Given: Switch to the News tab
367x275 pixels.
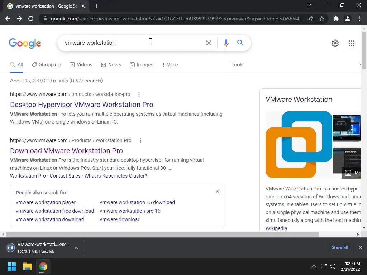Looking at the screenshot, I should pos(111,65).
